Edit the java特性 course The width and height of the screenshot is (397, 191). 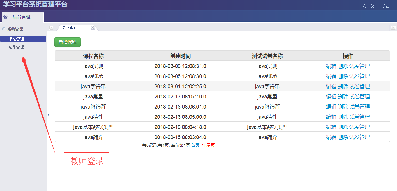tap(331, 117)
